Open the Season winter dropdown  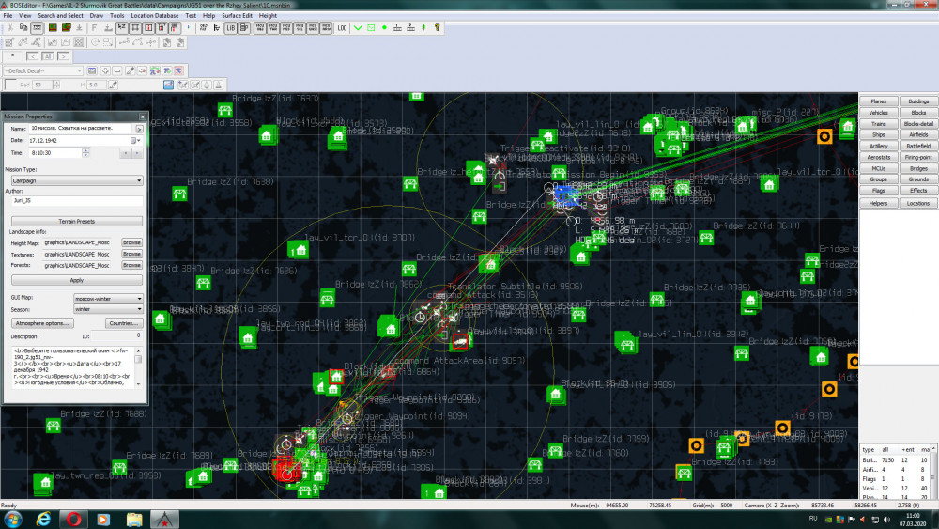108,309
